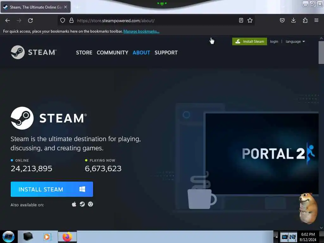
Task: Click the 'Also available on:' text
Action: [27, 205]
